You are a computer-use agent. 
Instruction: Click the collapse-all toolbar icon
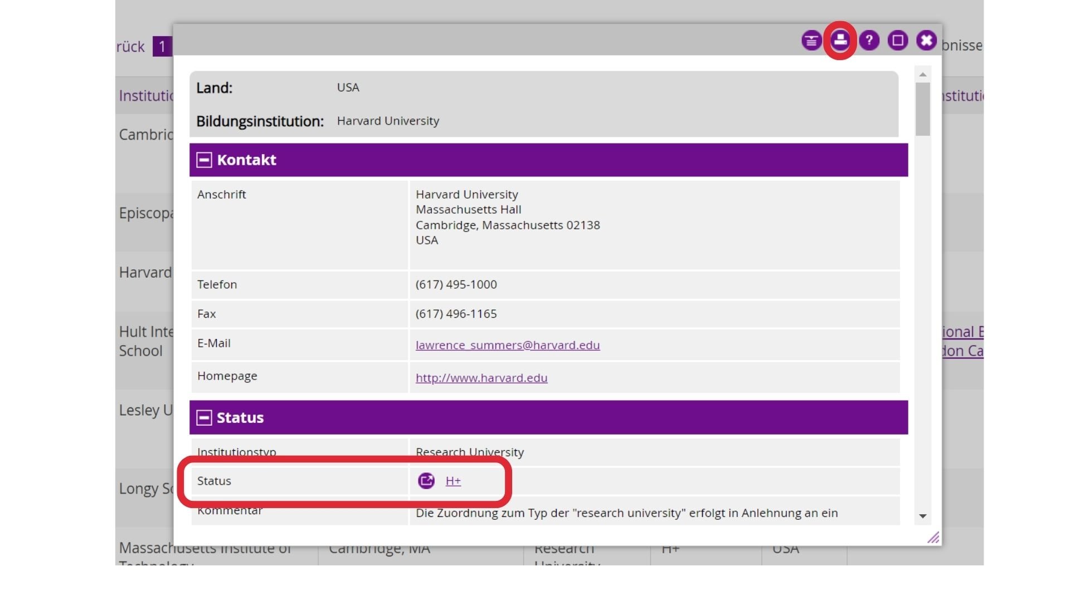(811, 41)
